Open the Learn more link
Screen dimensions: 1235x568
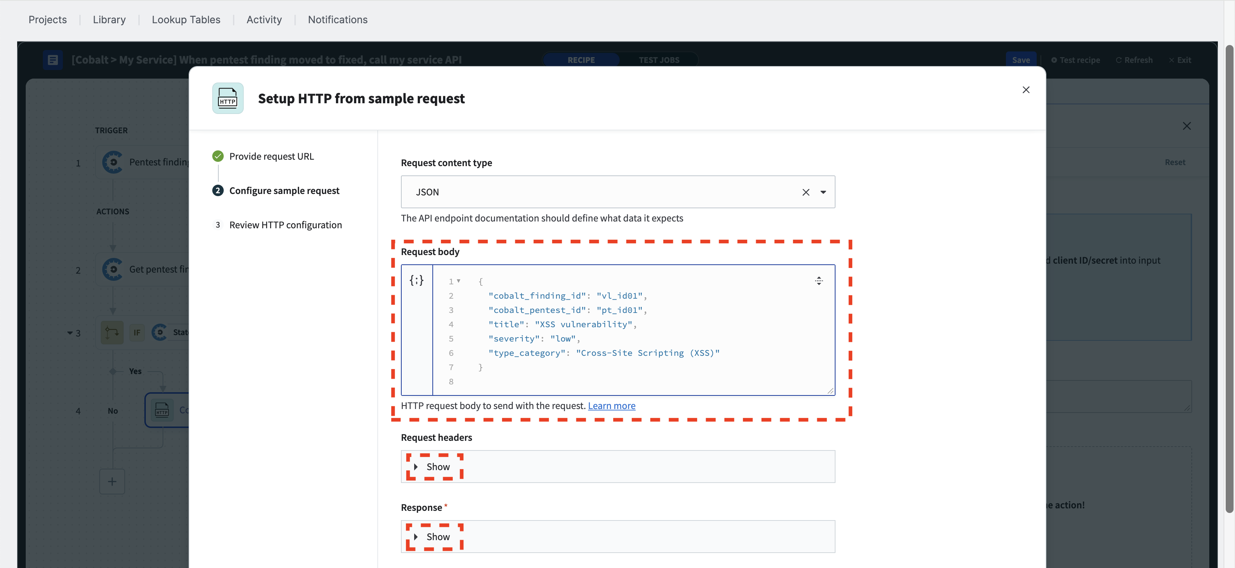pyautogui.click(x=611, y=405)
